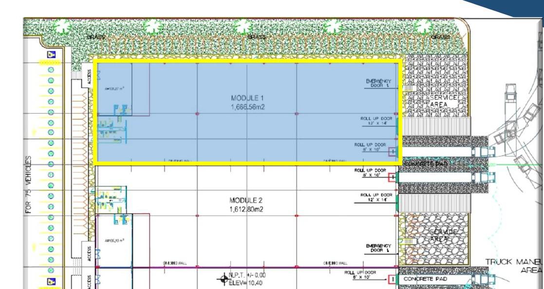Image resolution: width=544 pixels, height=289 pixels.
Task: Select the topmost truck in maneuver area
Action: [x=509, y=92]
